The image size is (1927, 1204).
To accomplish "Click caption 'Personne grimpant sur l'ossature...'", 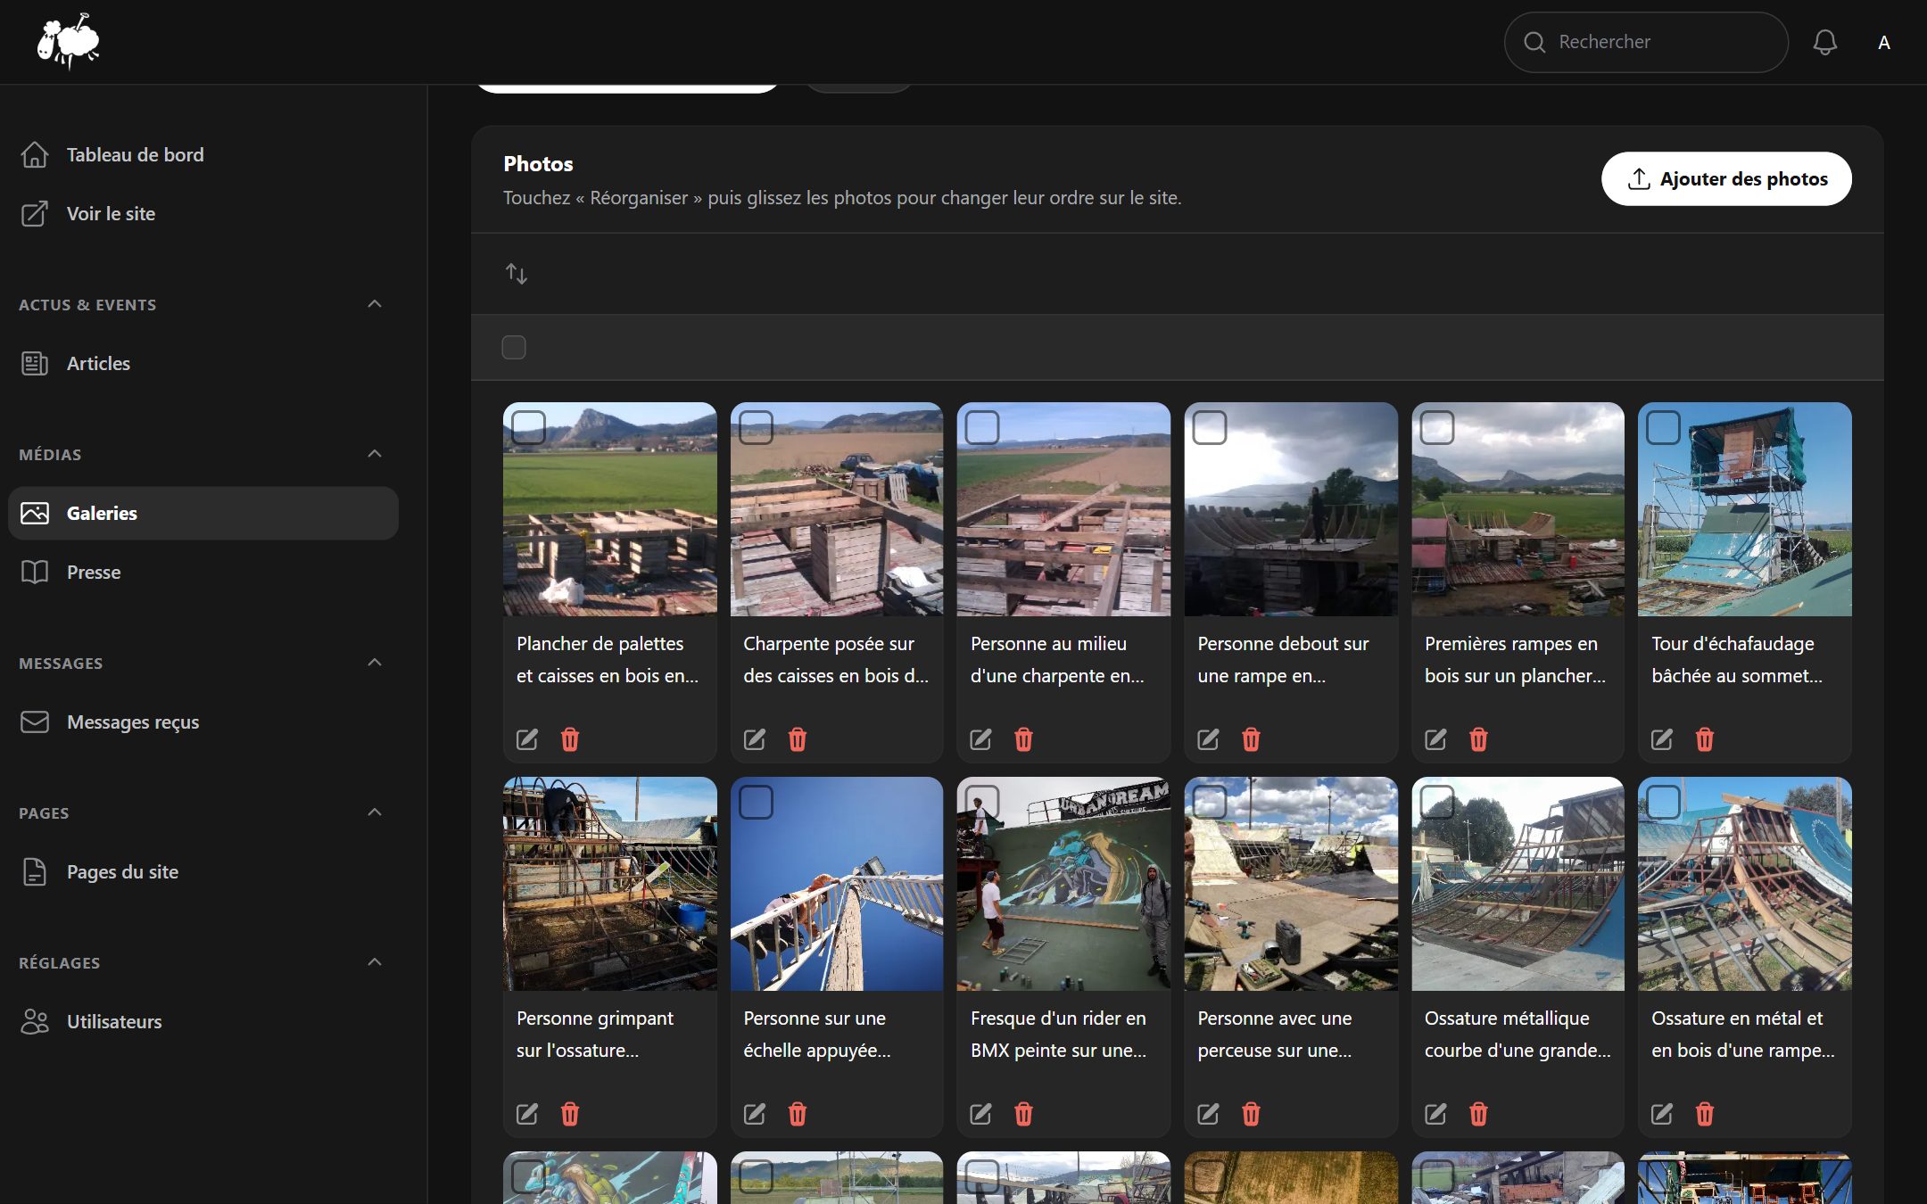I will (x=595, y=1035).
